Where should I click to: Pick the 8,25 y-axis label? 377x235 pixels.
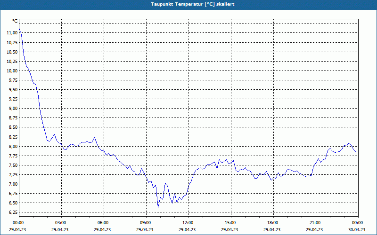point(13,137)
